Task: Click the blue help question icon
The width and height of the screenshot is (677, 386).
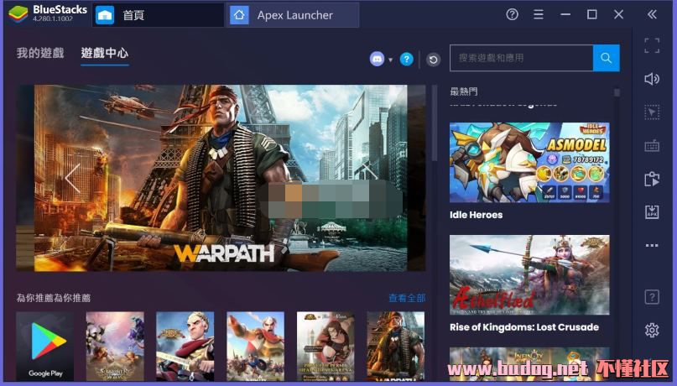Action: tap(406, 59)
